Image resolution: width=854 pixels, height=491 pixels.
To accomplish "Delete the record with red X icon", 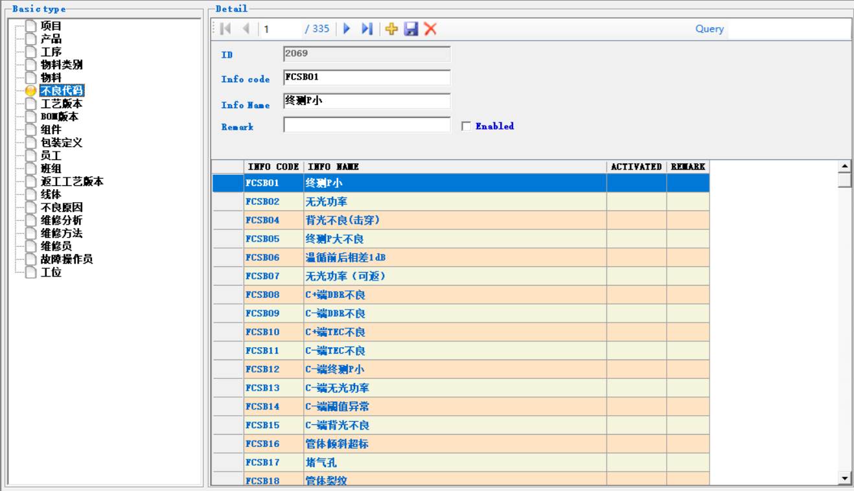I will click(430, 29).
